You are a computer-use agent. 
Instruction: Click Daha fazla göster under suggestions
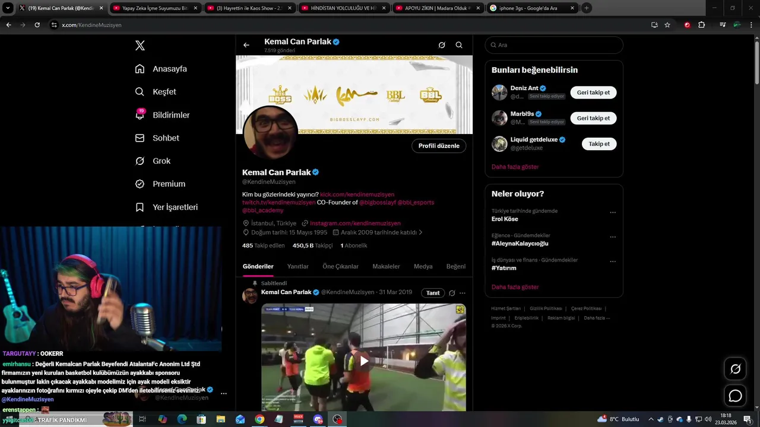pyautogui.click(x=515, y=167)
